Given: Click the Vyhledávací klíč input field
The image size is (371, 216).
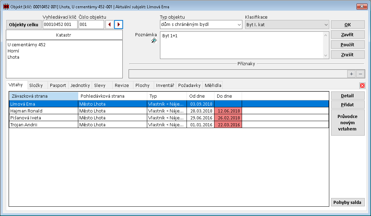Looking at the screenshot, I should click(x=60, y=24).
